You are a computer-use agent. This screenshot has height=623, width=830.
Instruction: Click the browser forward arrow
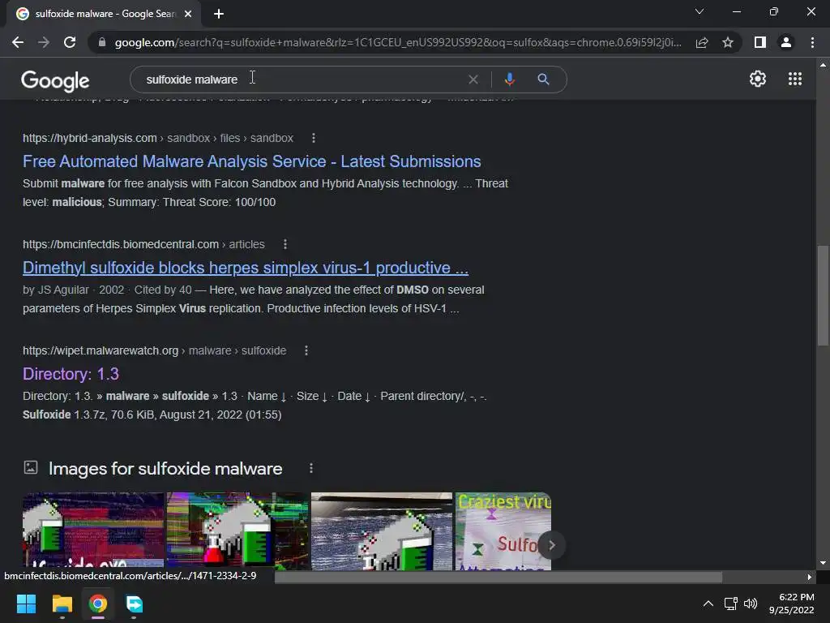44,42
